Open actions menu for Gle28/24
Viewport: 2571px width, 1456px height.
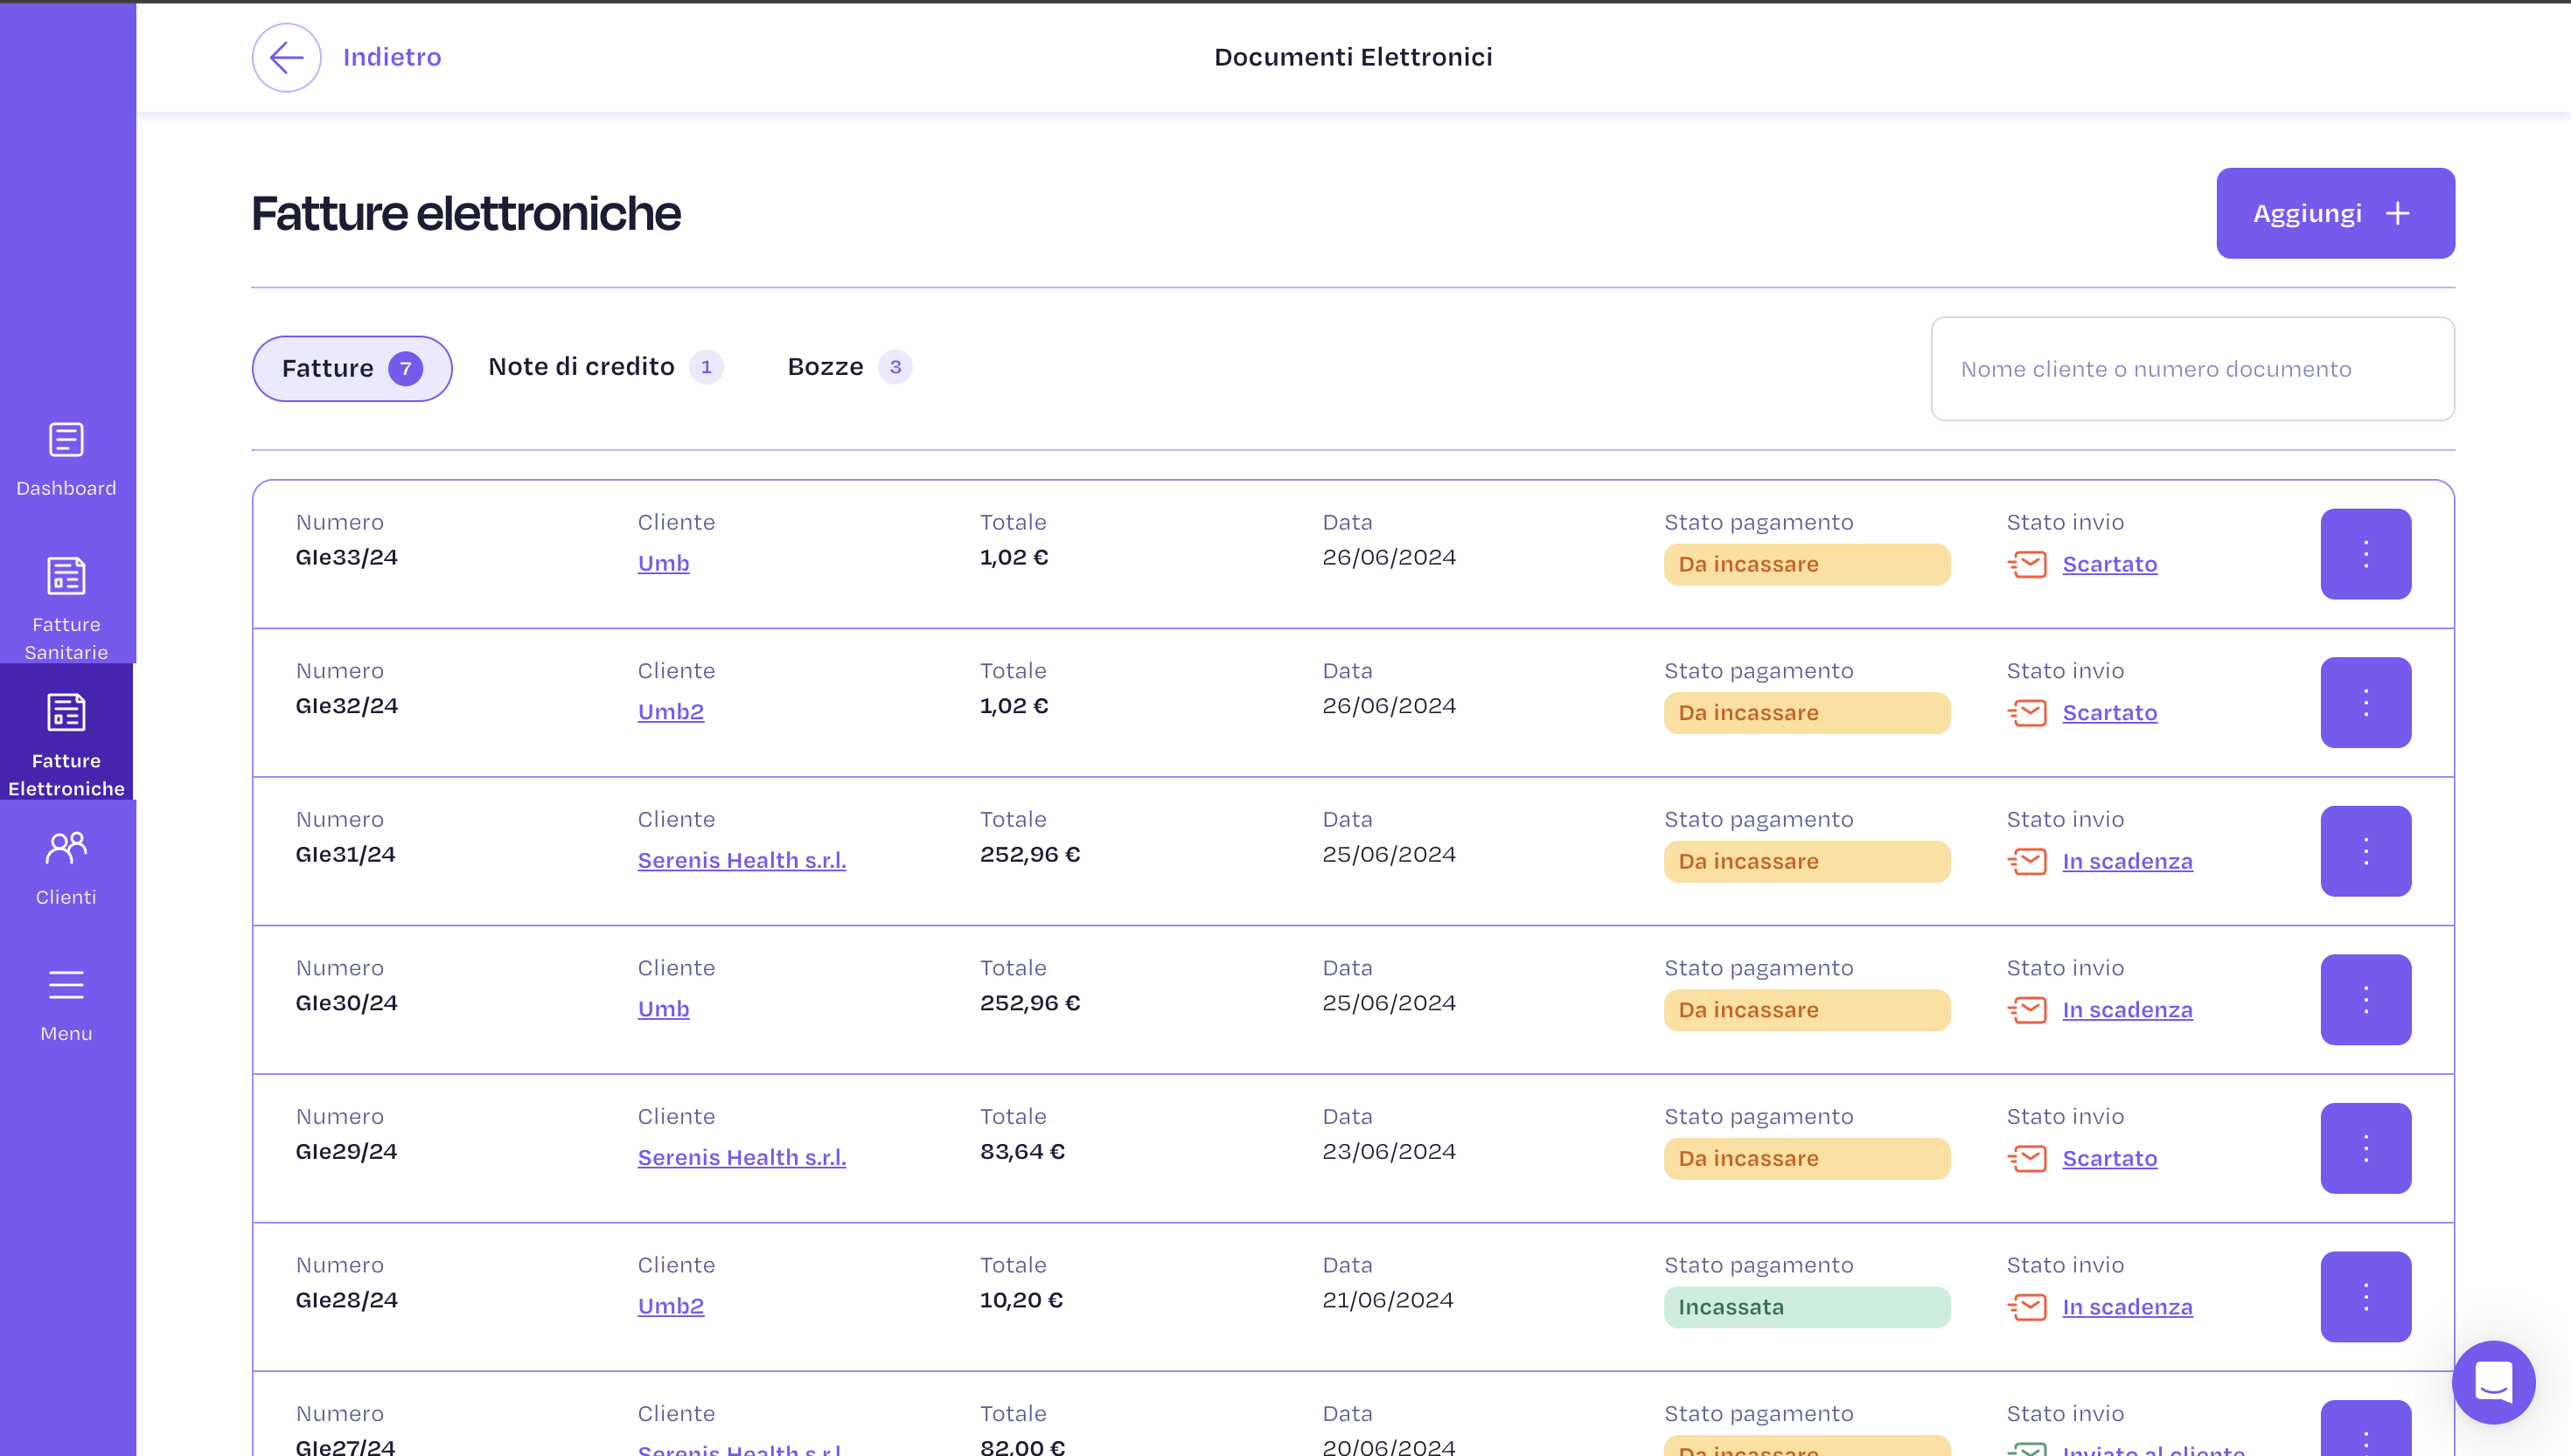(x=2365, y=1297)
